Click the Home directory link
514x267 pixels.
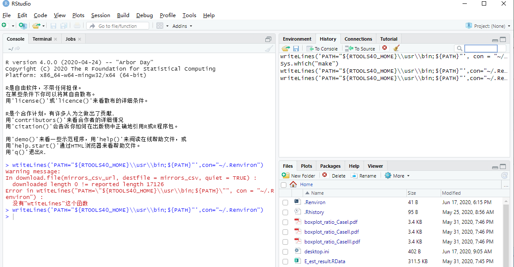point(306,184)
